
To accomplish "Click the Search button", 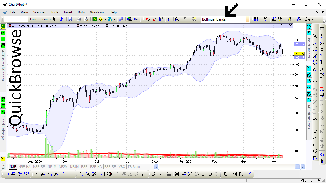I will [x=45, y=19].
